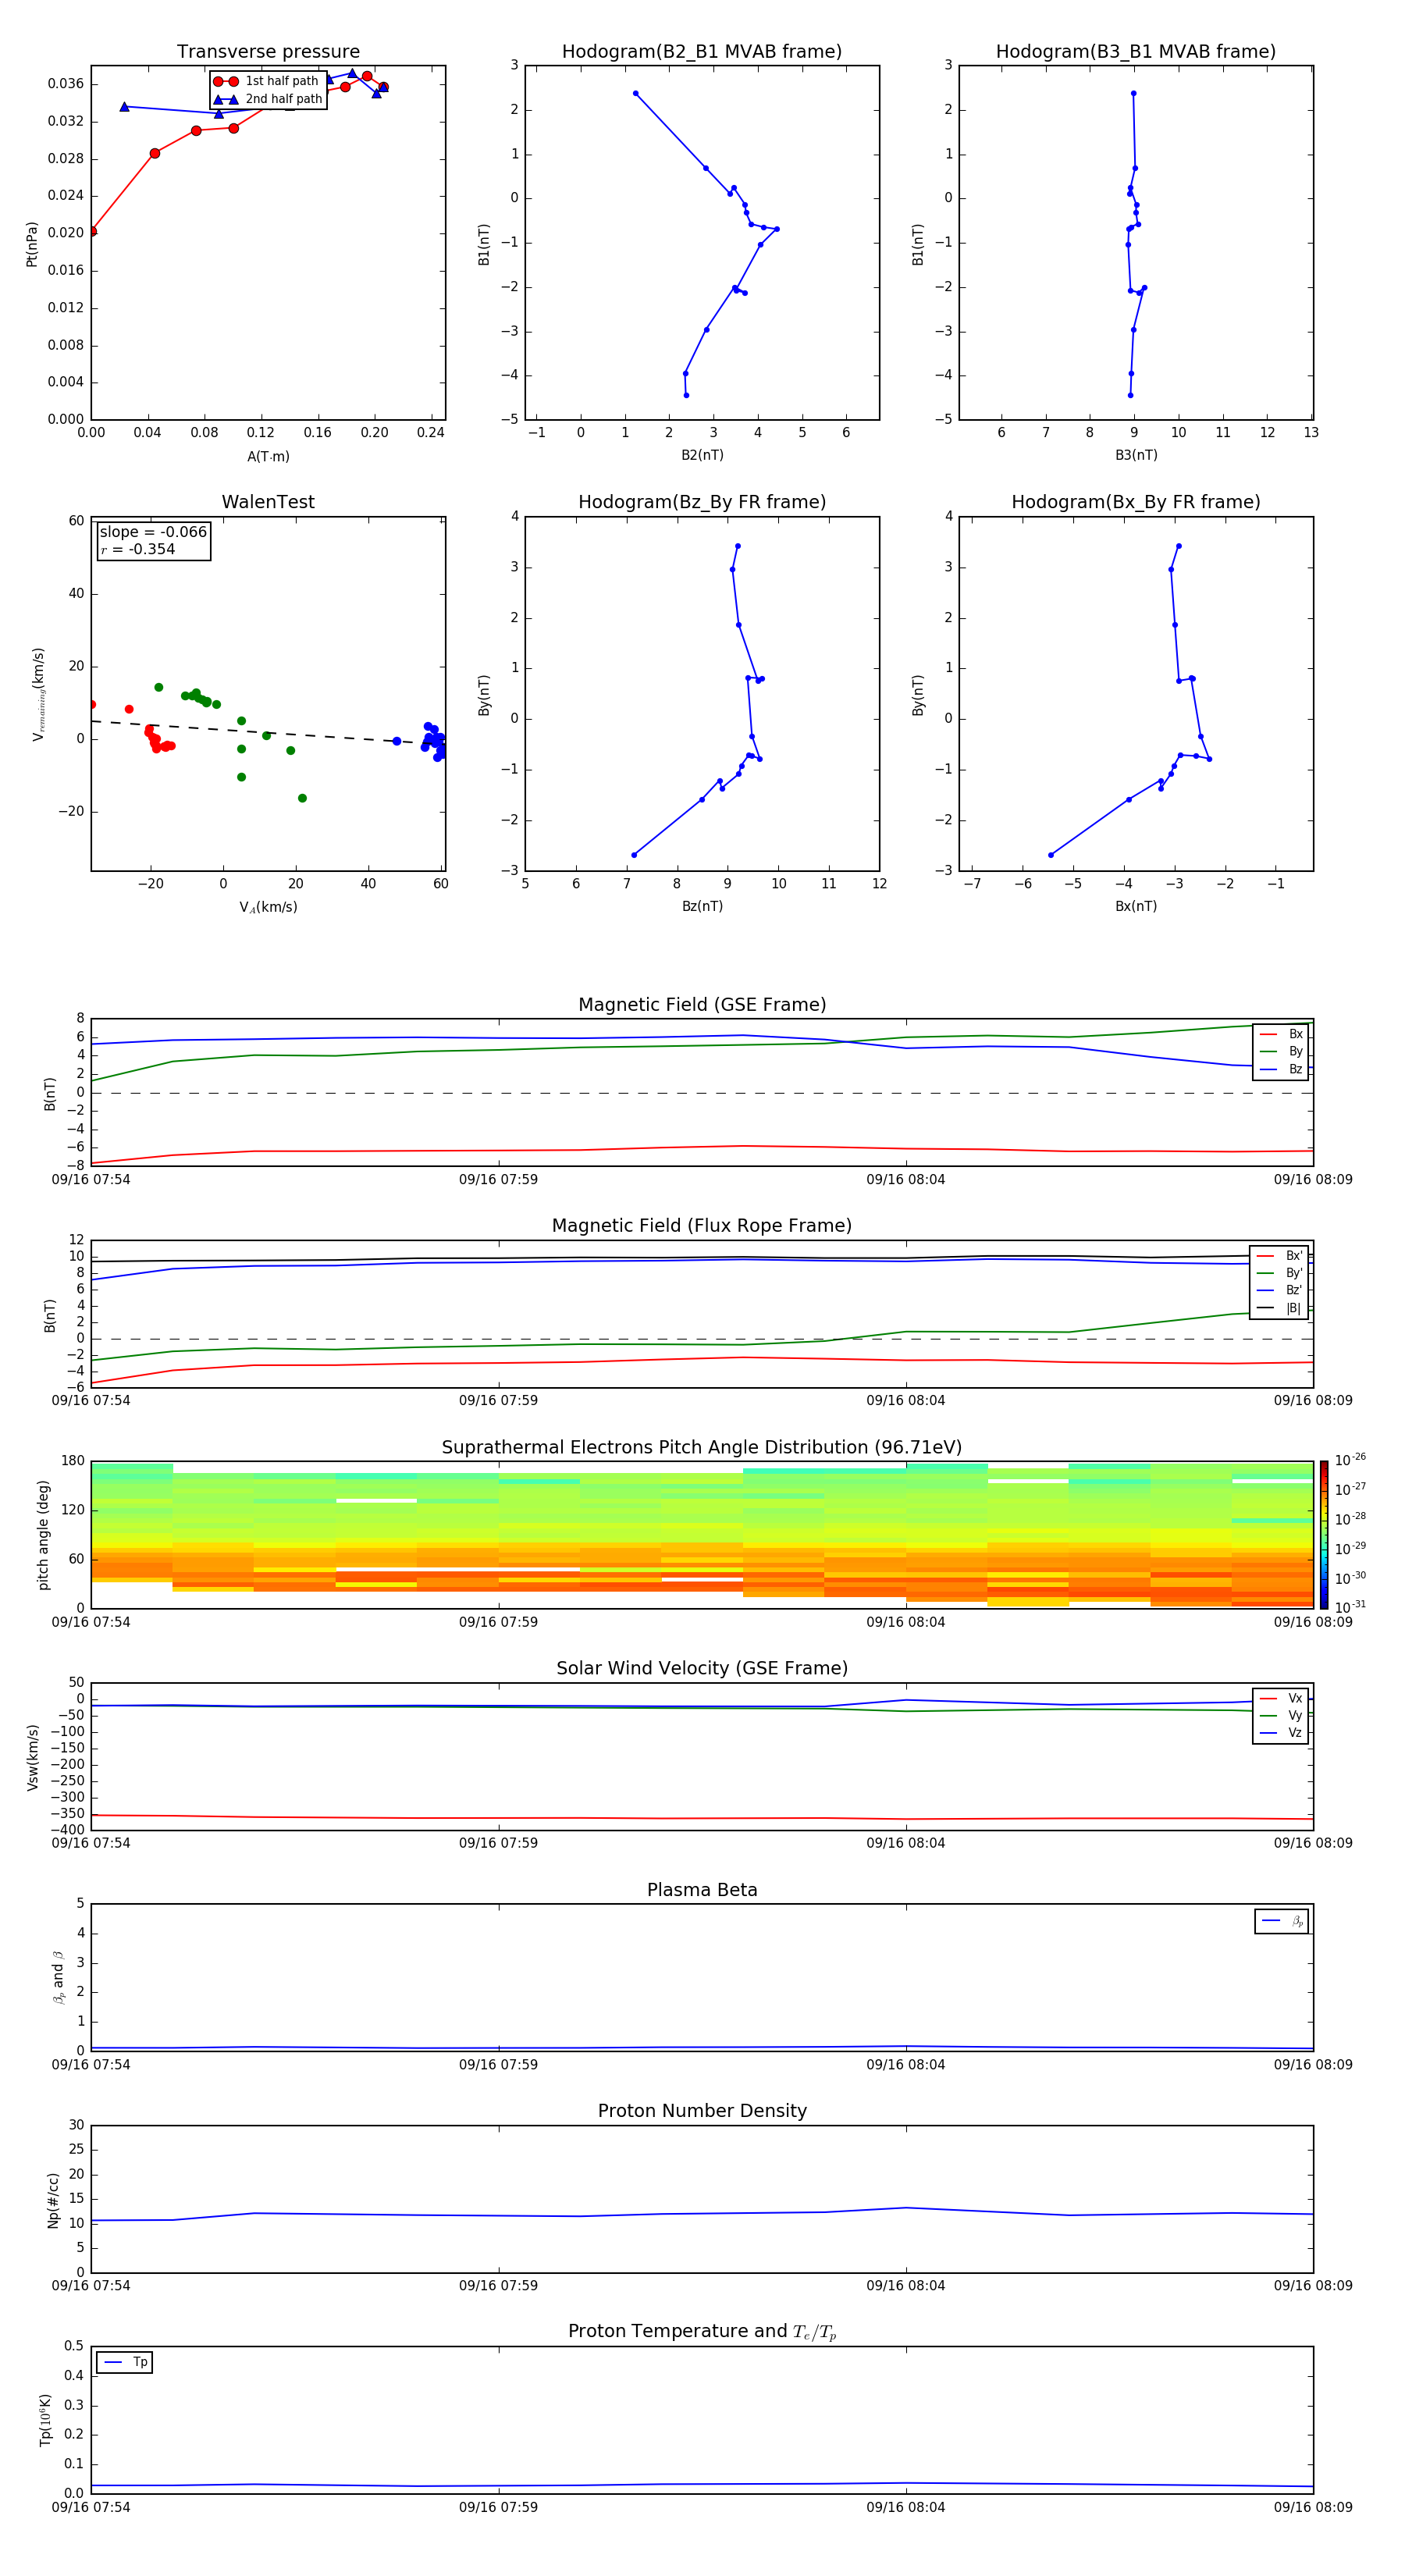This screenshot has width=1405, height=2576.
Task: Click the 'Bx(nT)' x-axis label
Action: 1136,906
